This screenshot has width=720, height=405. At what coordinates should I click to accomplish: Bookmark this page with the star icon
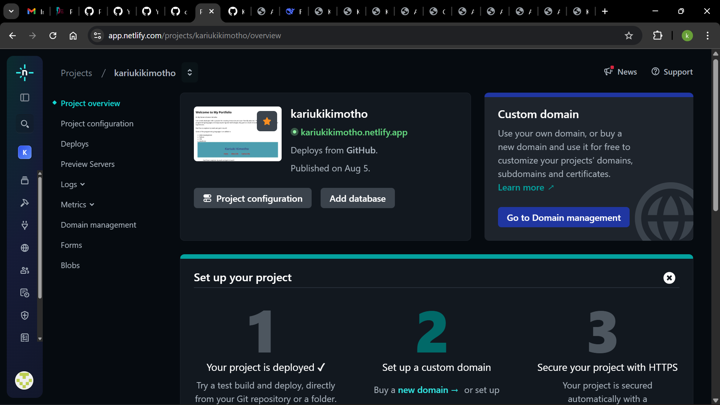[x=629, y=36]
